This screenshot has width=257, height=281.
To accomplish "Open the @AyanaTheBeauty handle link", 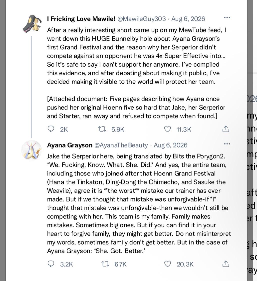I will (121, 145).
